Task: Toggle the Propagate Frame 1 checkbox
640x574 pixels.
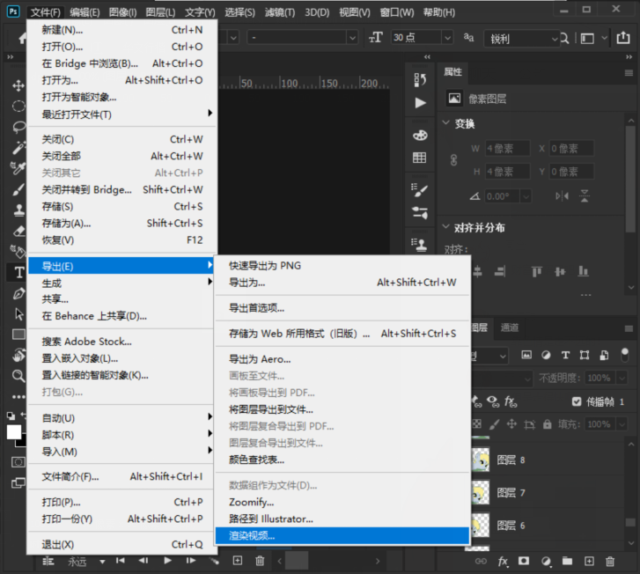Action: pyautogui.click(x=577, y=401)
